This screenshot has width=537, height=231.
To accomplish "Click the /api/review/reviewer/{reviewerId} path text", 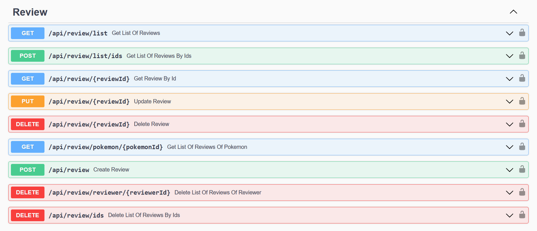I will click(x=109, y=192).
